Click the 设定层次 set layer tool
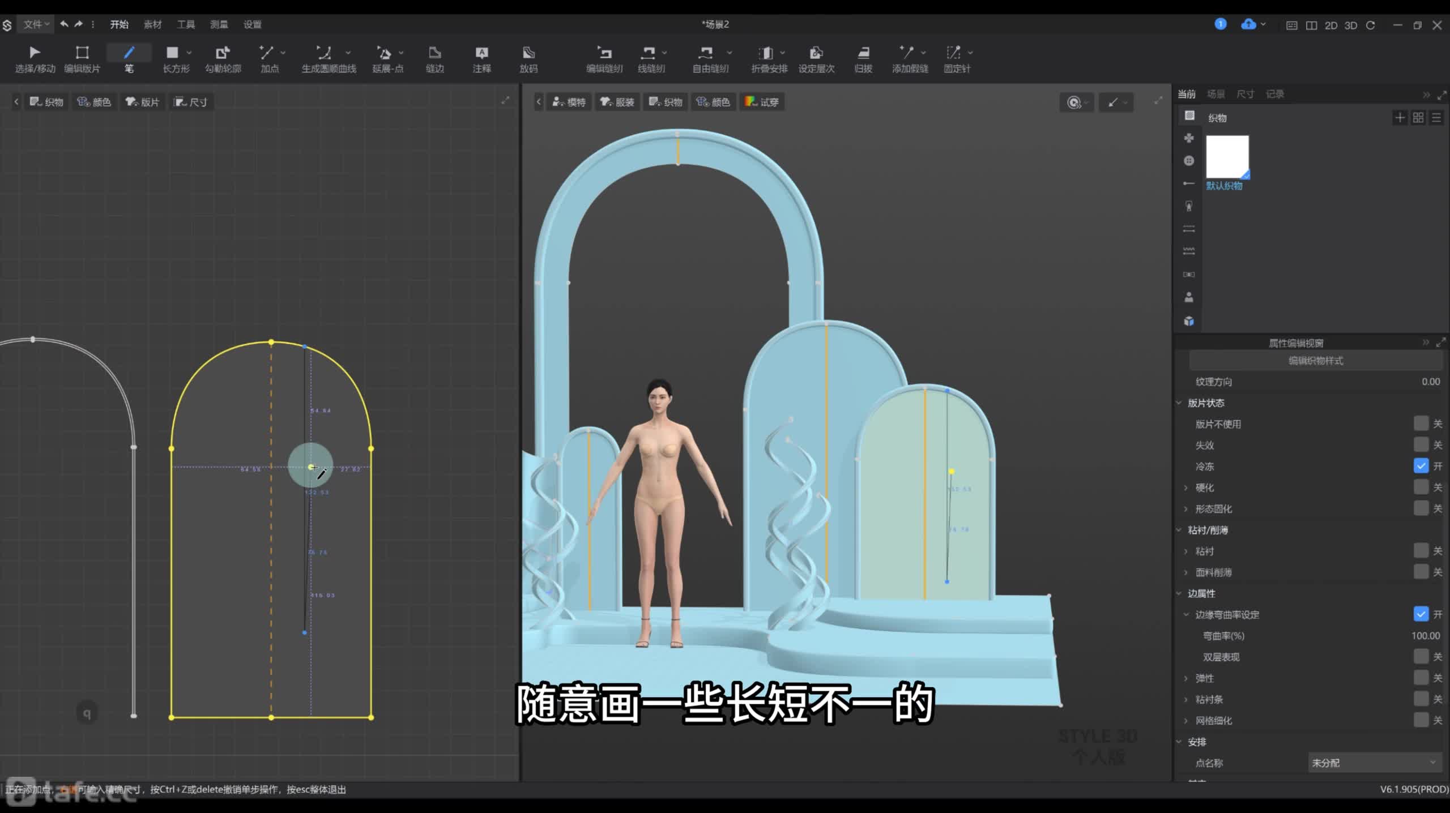Viewport: 1450px width, 813px height. click(816, 59)
